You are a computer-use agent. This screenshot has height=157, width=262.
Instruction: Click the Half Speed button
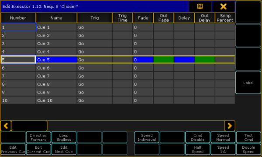click(198, 149)
